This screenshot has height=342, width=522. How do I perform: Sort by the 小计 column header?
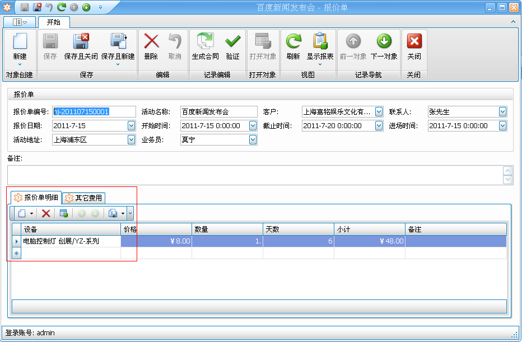pos(370,229)
